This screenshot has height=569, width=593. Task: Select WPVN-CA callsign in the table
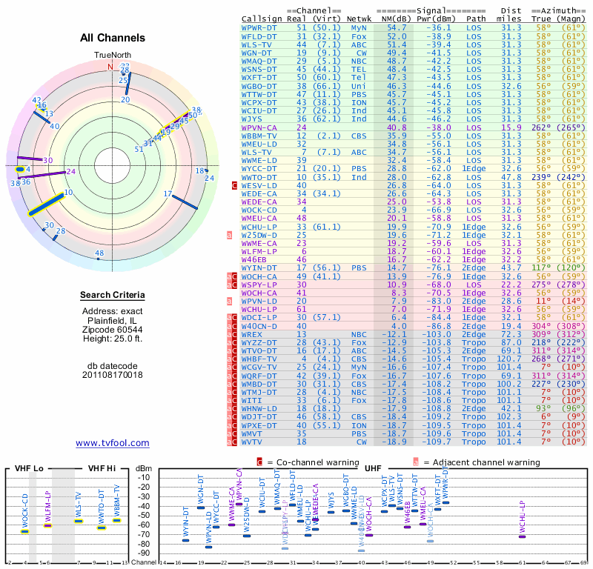[x=259, y=127]
